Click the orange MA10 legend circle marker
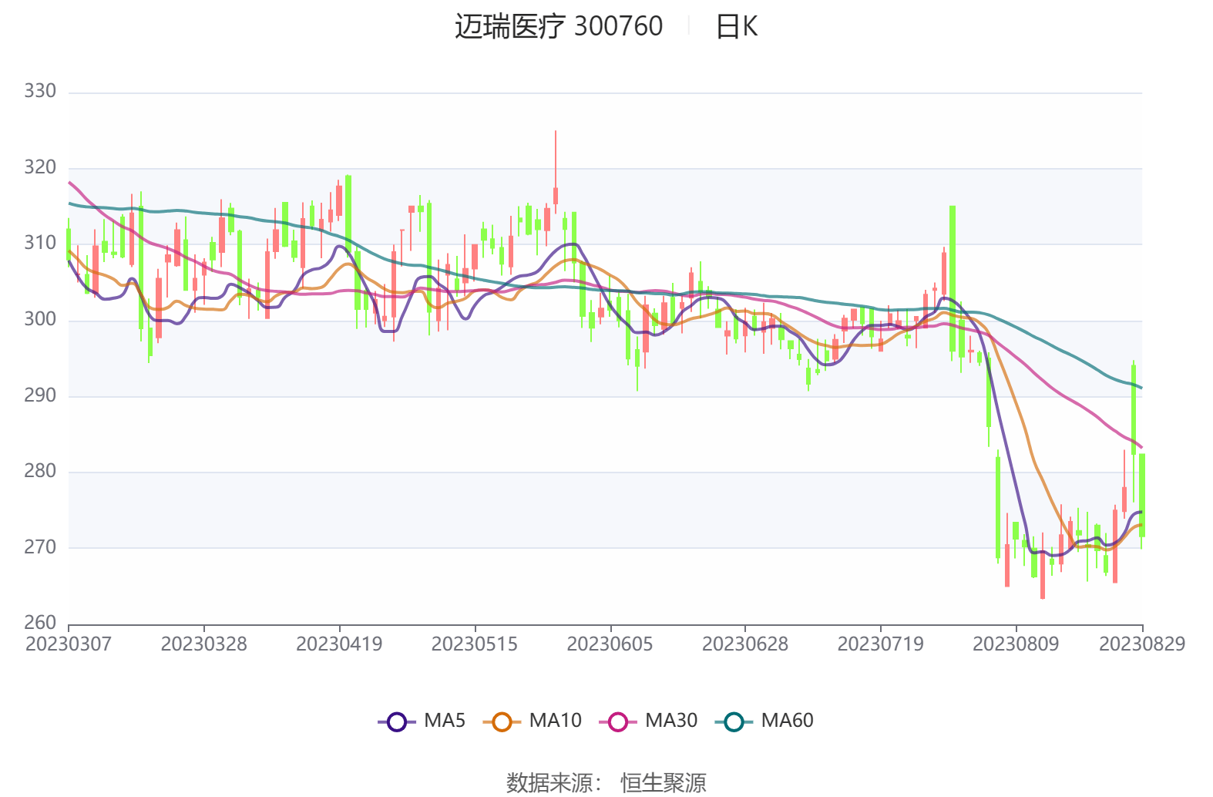 coord(502,722)
